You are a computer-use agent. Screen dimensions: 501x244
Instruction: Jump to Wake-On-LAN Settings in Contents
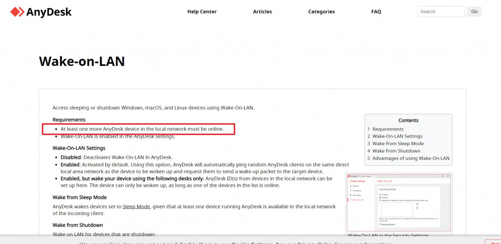(397, 136)
